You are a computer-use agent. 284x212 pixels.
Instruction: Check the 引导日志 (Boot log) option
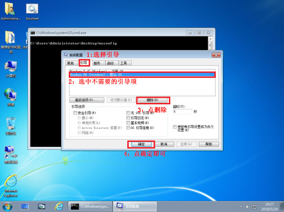[x=128, y=118]
